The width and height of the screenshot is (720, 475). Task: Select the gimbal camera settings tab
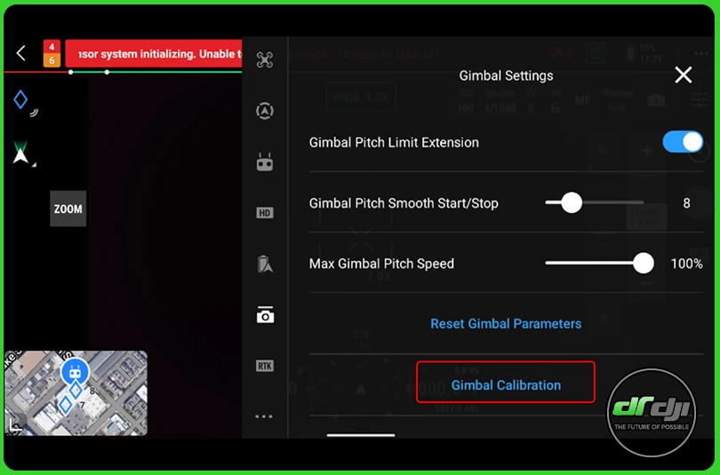(265, 315)
